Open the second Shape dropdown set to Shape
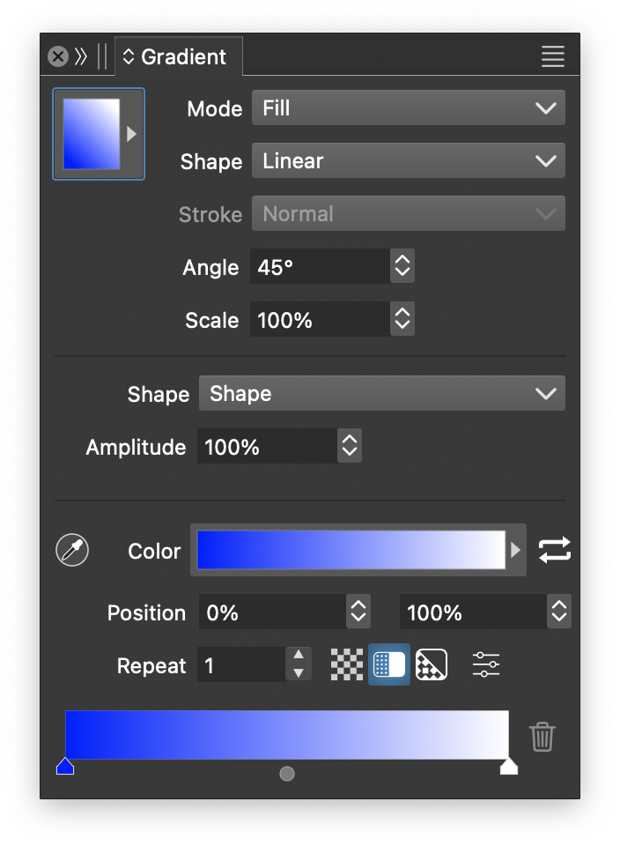This screenshot has height=846, width=620. (x=382, y=394)
